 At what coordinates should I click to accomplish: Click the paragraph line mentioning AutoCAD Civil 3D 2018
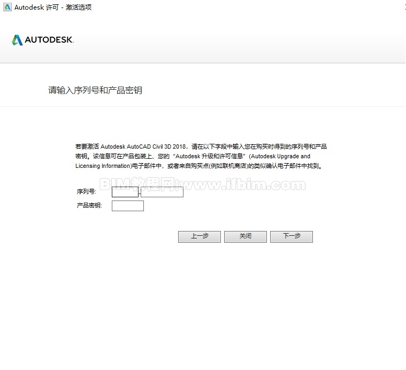[201, 147]
